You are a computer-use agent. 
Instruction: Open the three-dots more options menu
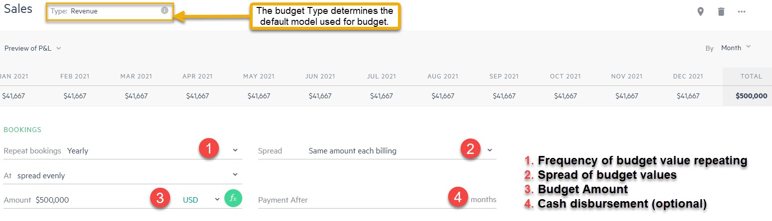[742, 11]
